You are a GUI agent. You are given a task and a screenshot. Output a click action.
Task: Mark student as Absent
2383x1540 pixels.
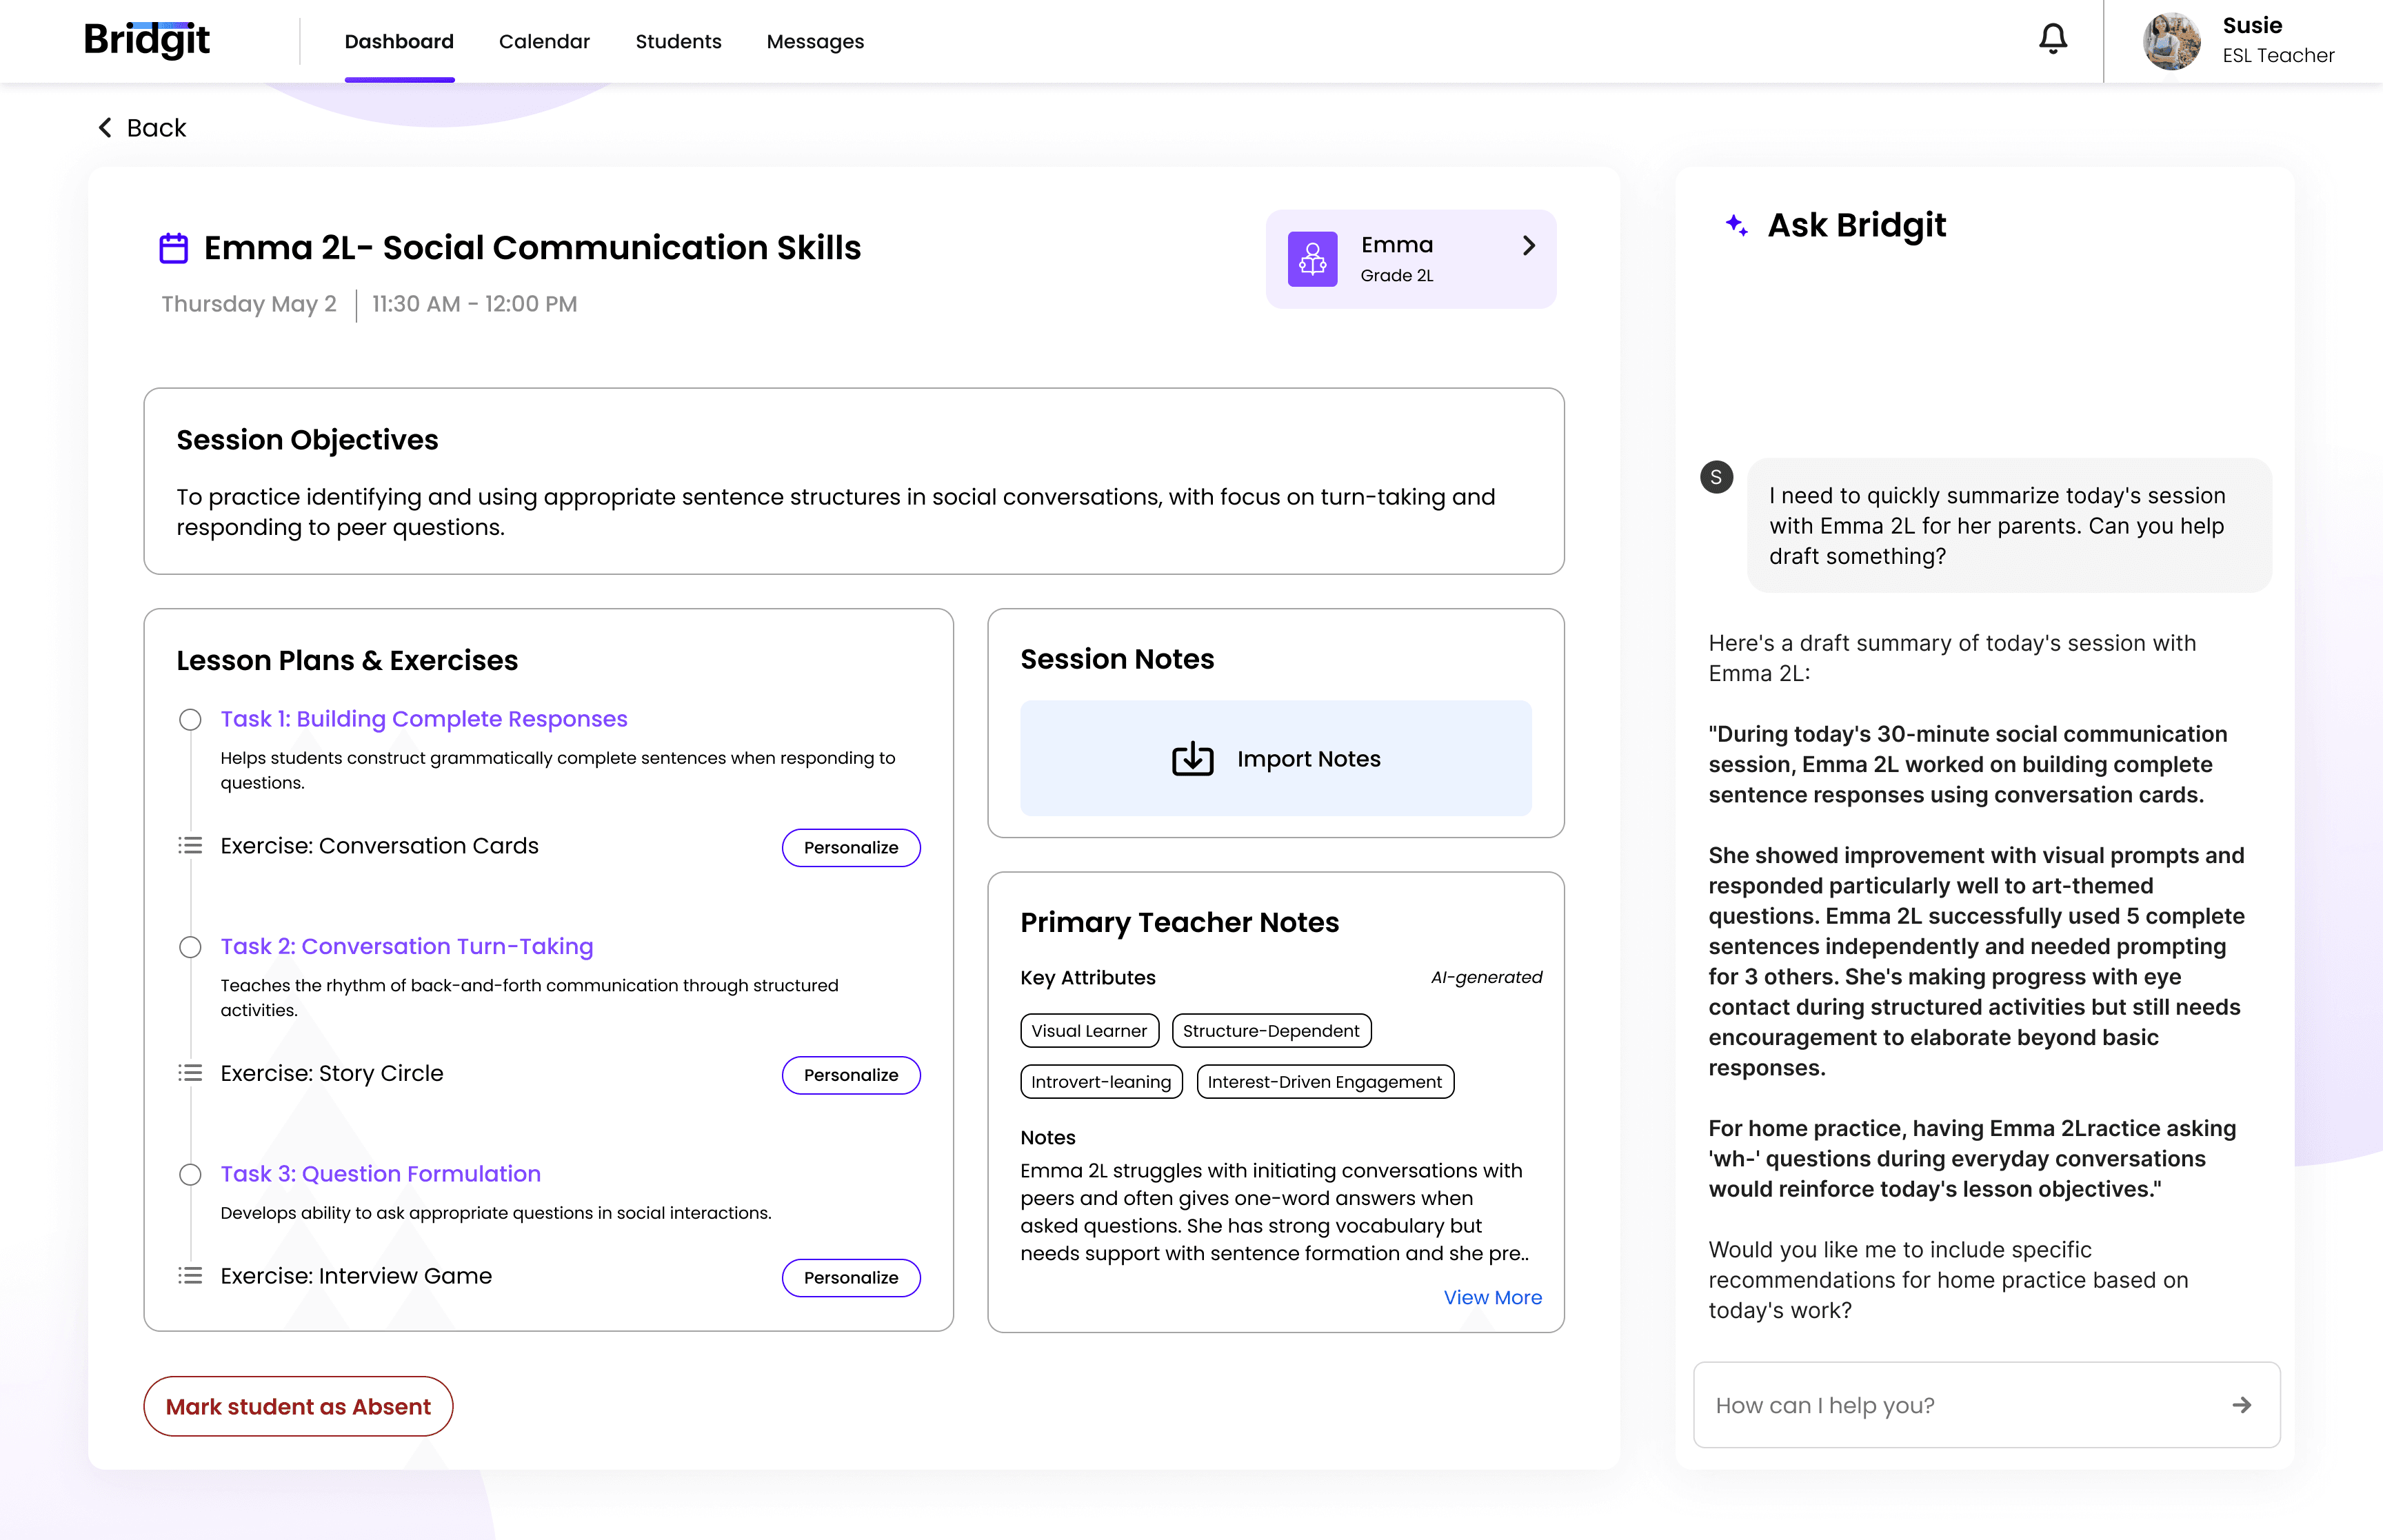[x=298, y=1406]
